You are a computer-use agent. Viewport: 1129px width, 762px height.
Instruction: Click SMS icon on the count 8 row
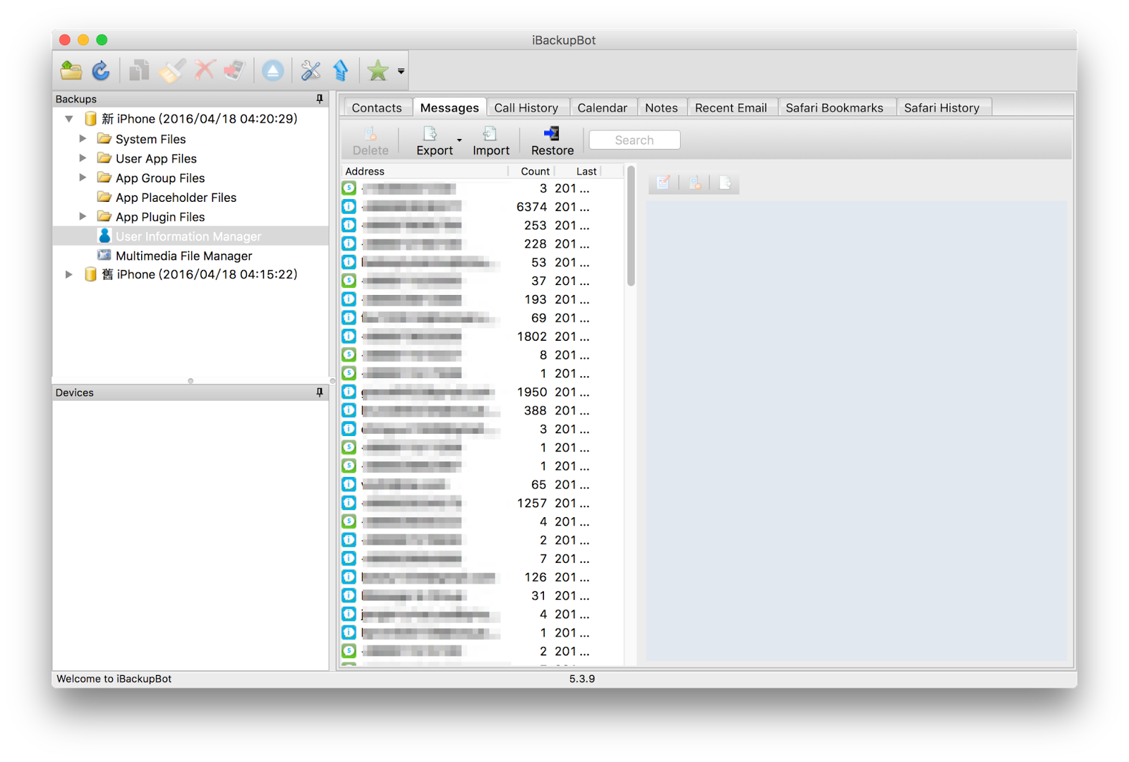pos(349,355)
